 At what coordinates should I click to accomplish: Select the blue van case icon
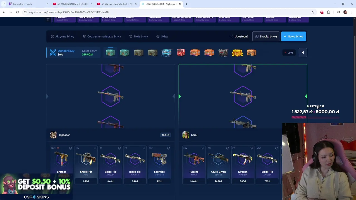pyautogui.click(x=167, y=52)
